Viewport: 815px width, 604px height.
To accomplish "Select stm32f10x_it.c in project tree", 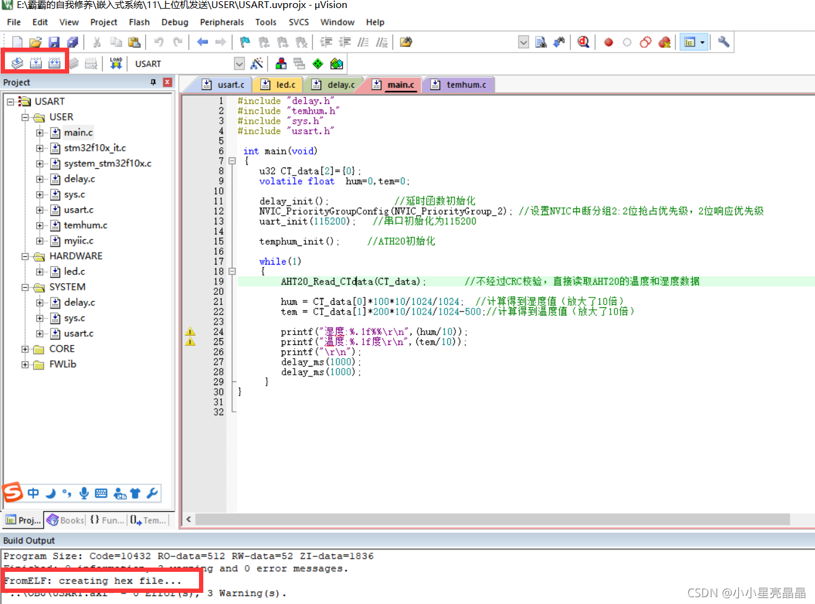I will coord(95,148).
